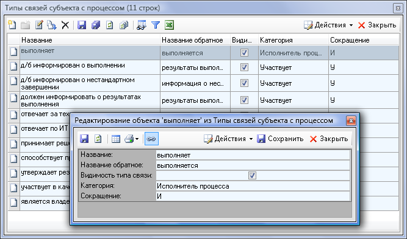Open the Действия dropdown in main window
The image size is (407, 239).
(x=329, y=25)
